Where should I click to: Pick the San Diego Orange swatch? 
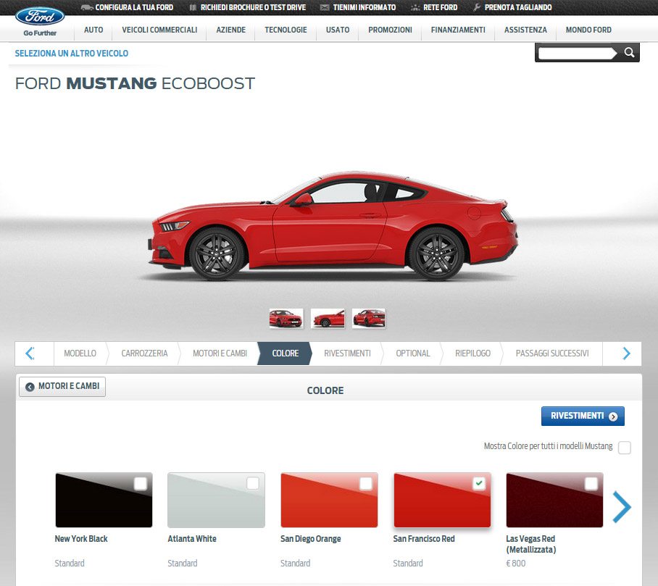(329, 500)
